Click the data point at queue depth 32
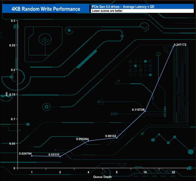Viewport: 196px width, 181px height. click(x=173, y=46)
